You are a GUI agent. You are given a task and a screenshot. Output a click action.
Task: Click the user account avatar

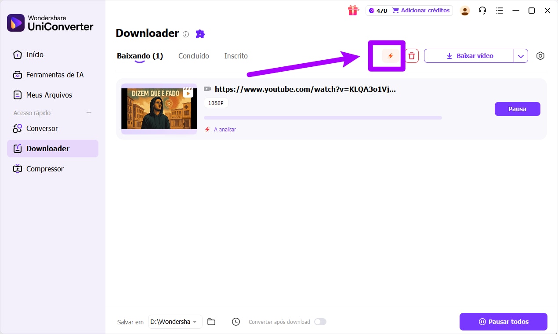tap(464, 10)
